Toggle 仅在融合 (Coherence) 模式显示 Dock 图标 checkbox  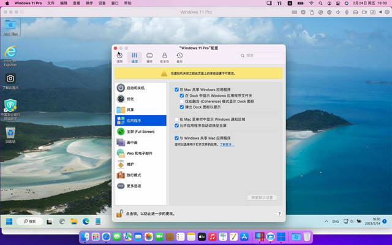[x=182, y=101]
